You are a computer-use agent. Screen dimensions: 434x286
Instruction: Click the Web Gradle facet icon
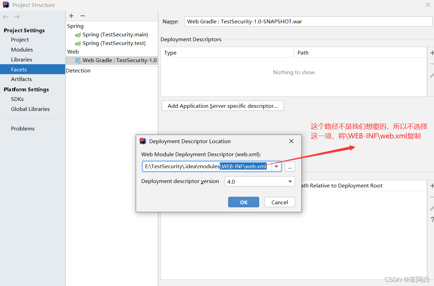click(x=78, y=60)
